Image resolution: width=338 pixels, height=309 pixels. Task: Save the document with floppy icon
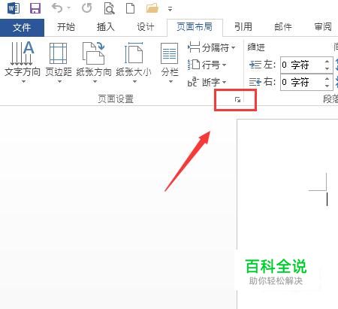point(35,8)
